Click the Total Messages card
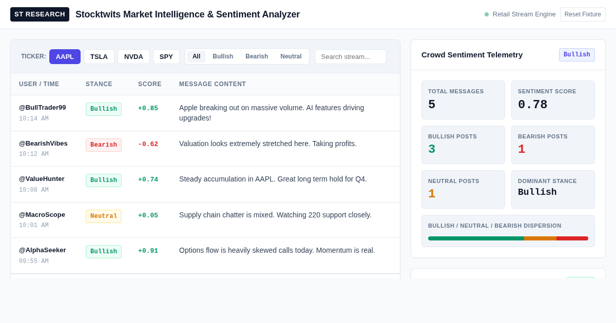The image size is (616, 323). click(463, 100)
